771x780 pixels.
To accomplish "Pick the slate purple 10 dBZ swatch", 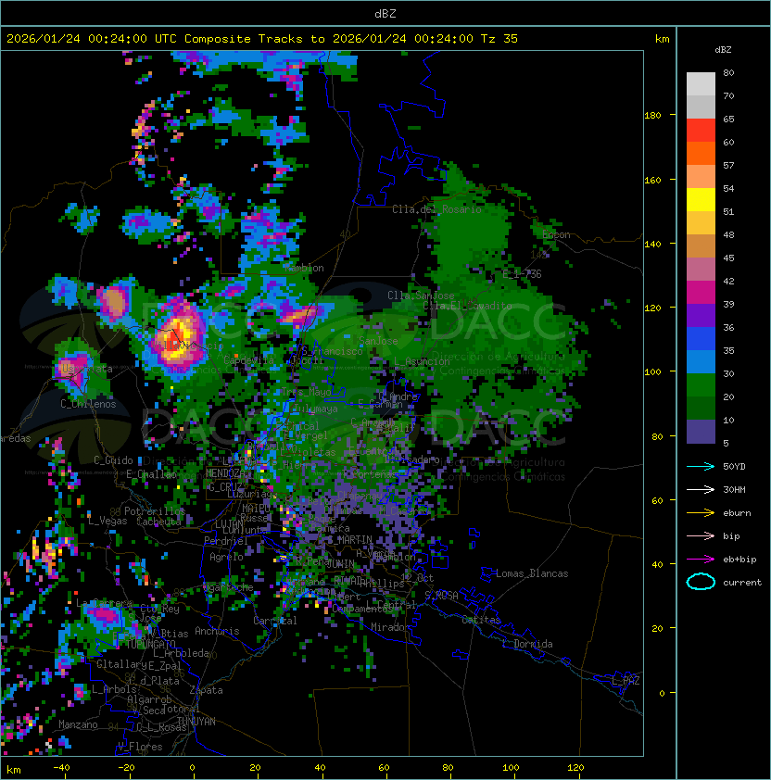I will pos(701,431).
